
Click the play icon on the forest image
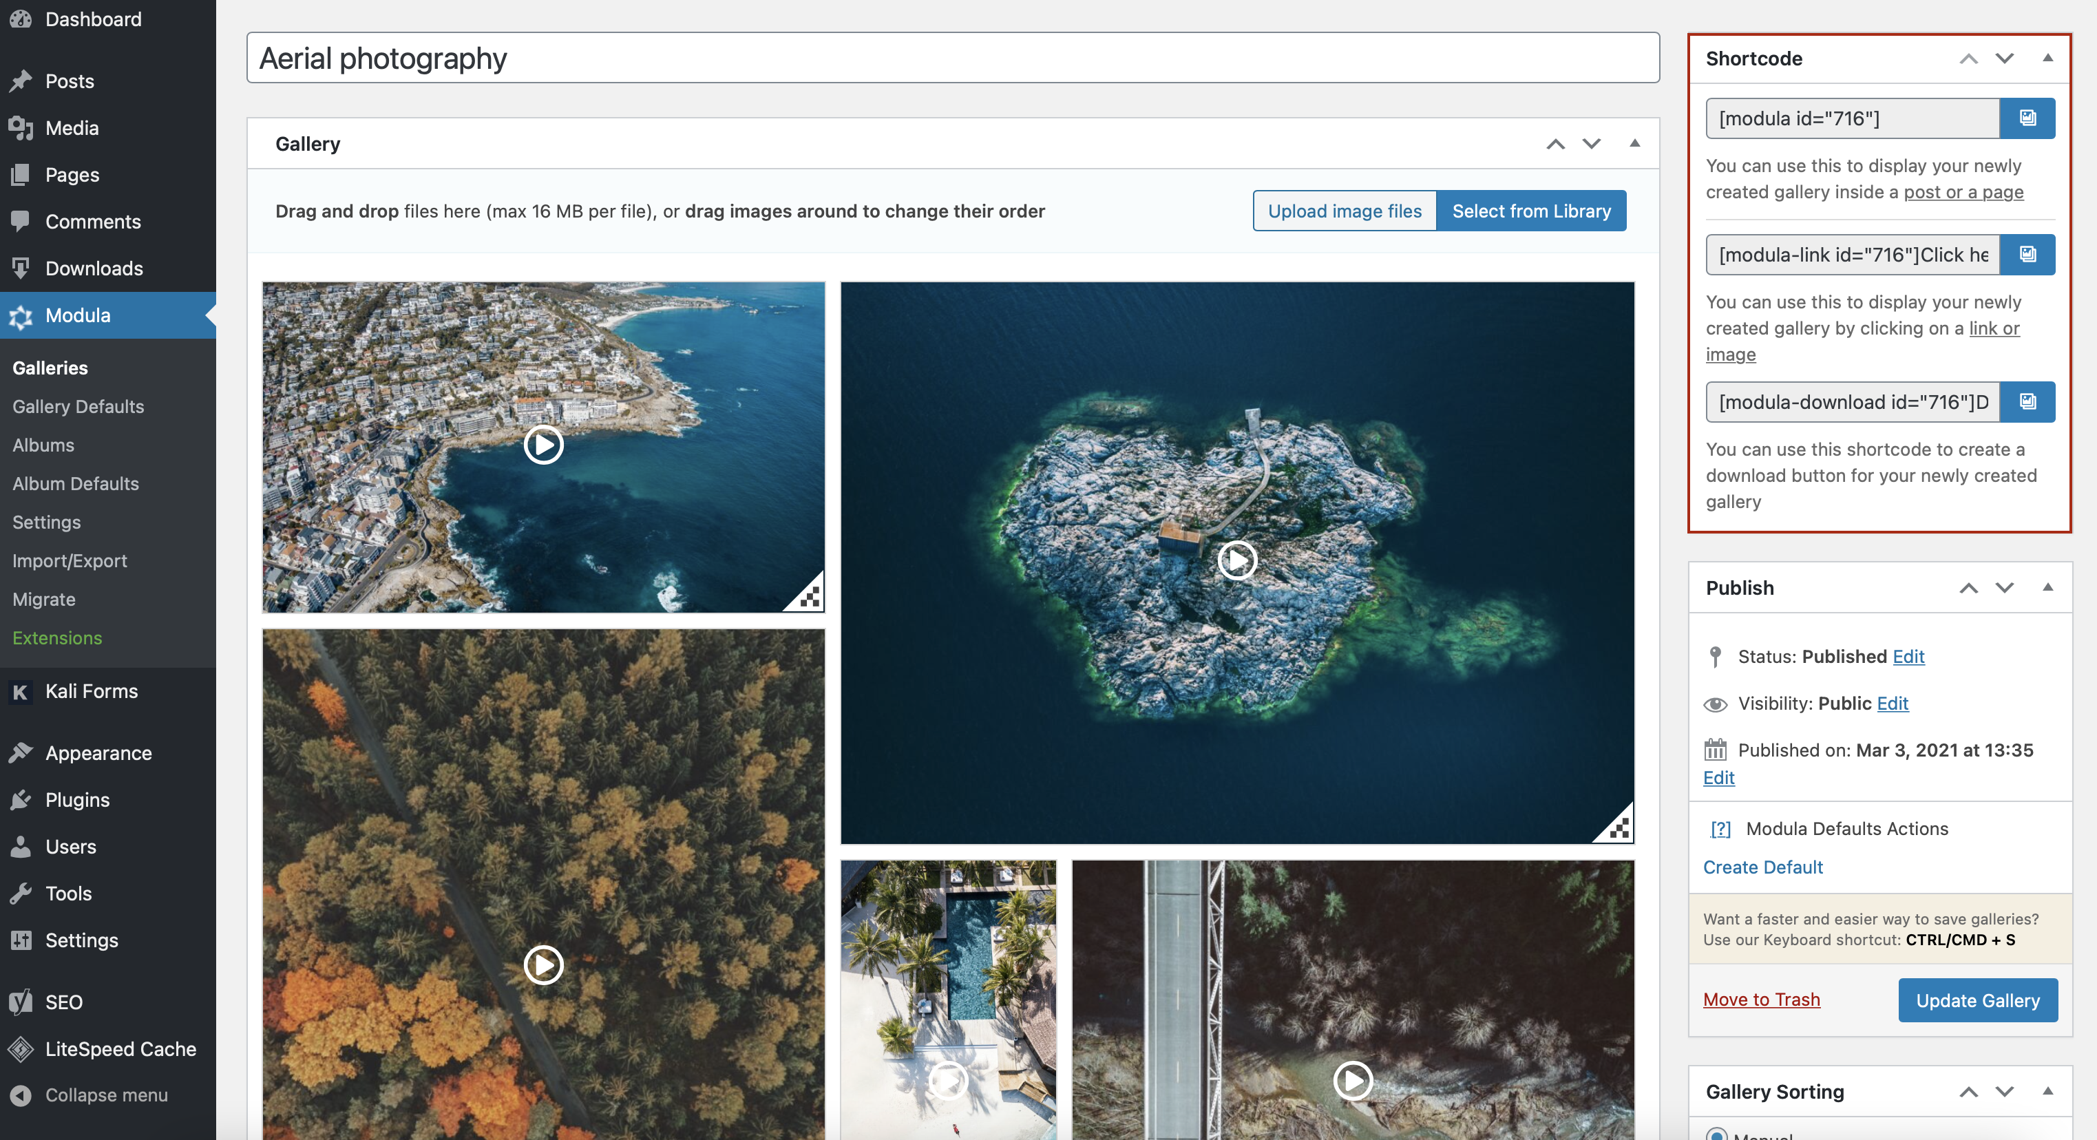543,965
